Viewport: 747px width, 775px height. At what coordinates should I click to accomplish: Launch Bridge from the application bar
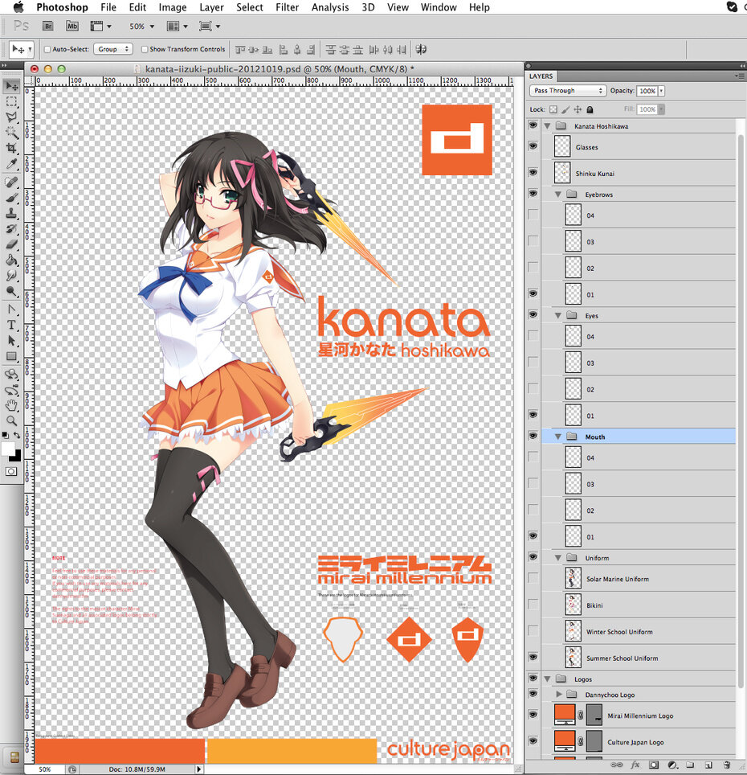[48, 27]
